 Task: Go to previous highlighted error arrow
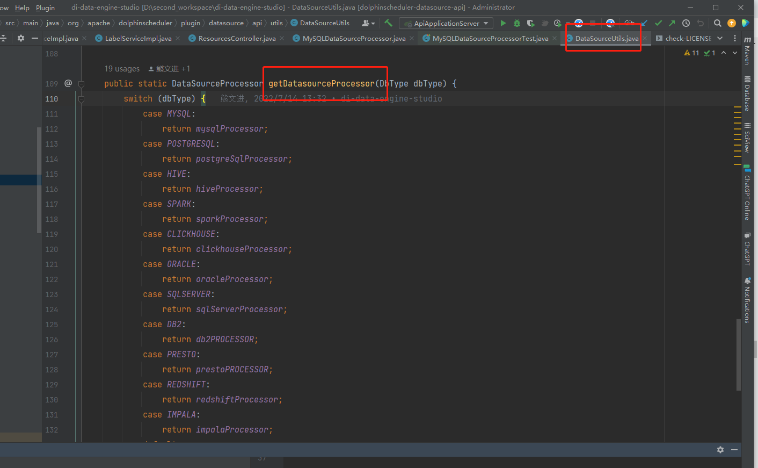[x=724, y=53]
